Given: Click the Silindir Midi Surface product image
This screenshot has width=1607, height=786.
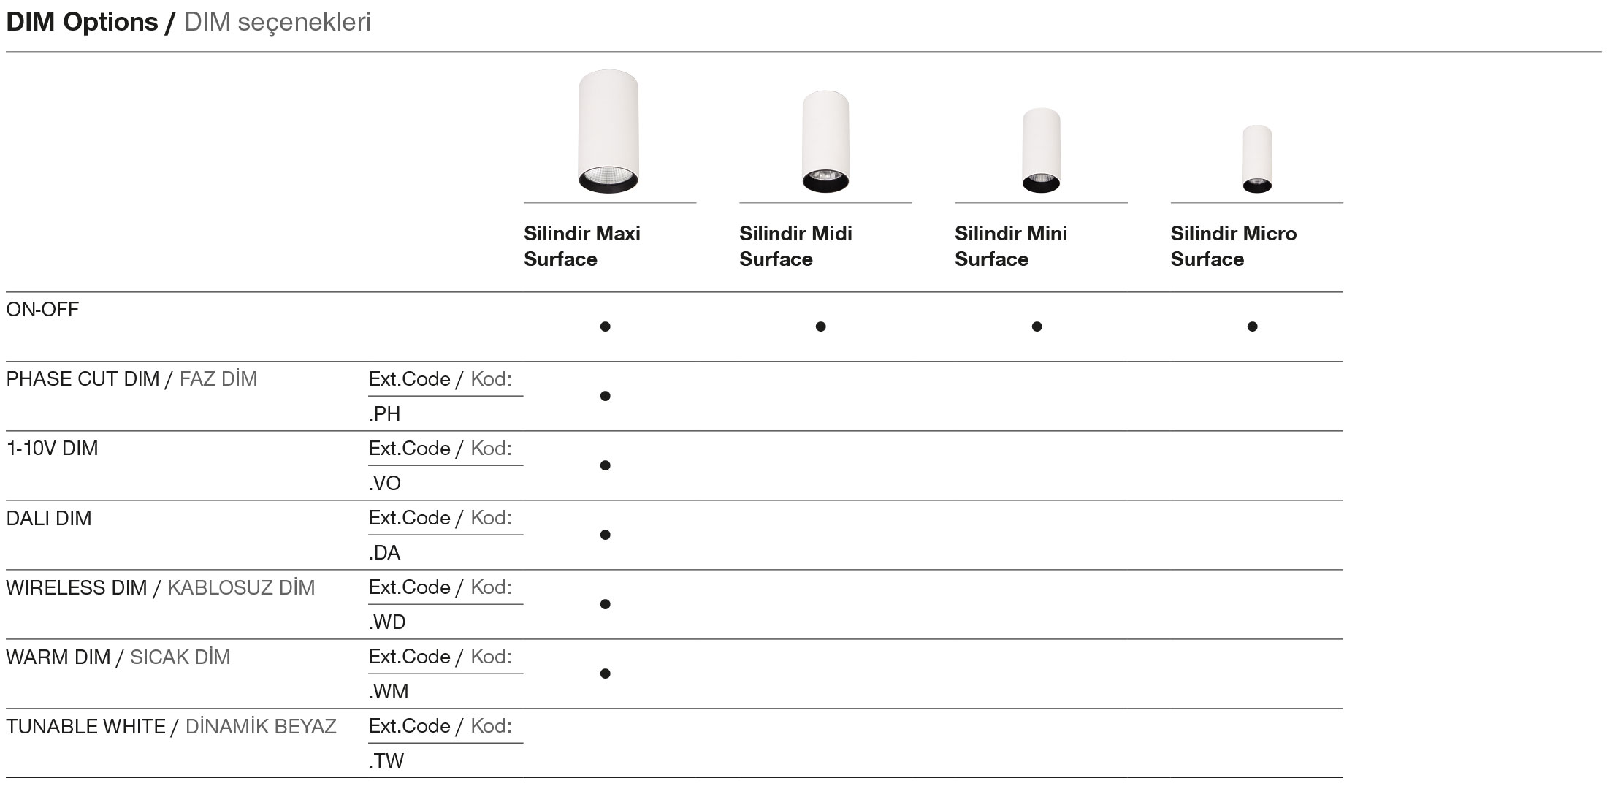Looking at the screenshot, I should pyautogui.click(x=825, y=142).
